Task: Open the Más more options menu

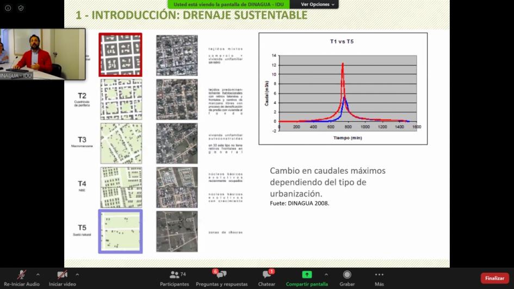Action: (x=379, y=278)
